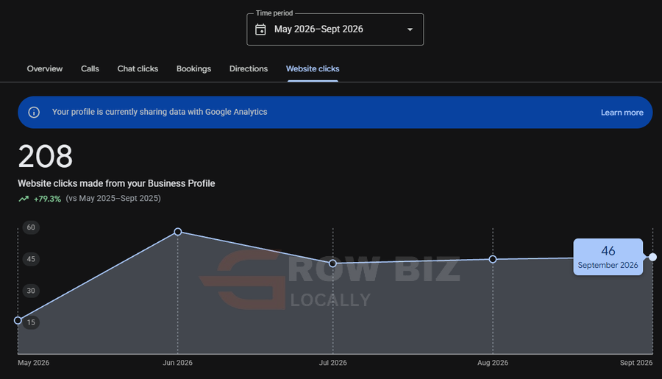Click the green upward trend arrow icon

[24, 199]
